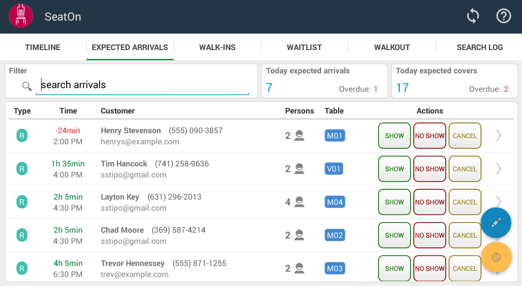Click the R reservation badge for Henry Stevenson

click(21, 136)
